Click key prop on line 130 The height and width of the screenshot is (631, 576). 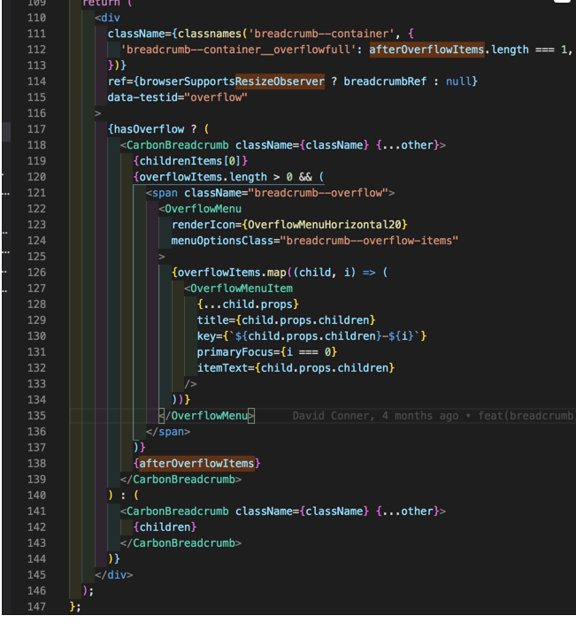pos(206,336)
